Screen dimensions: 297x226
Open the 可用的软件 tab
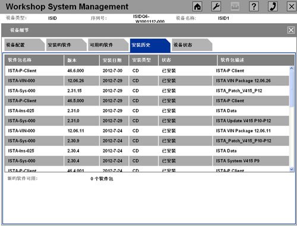pos(108,45)
